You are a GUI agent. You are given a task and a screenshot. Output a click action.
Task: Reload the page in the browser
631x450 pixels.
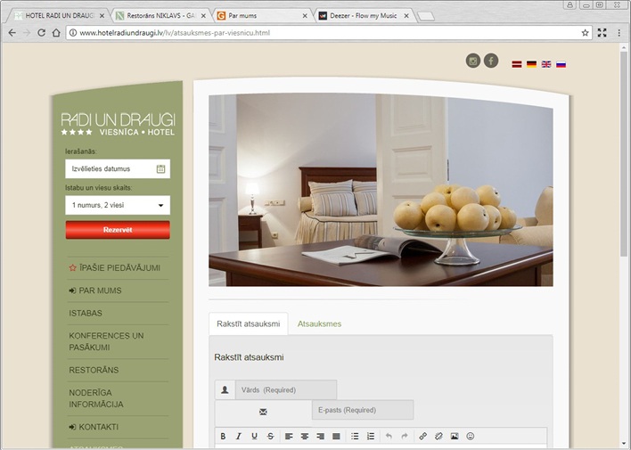click(x=41, y=33)
